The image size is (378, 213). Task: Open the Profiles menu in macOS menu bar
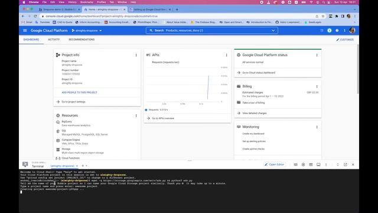101,2
